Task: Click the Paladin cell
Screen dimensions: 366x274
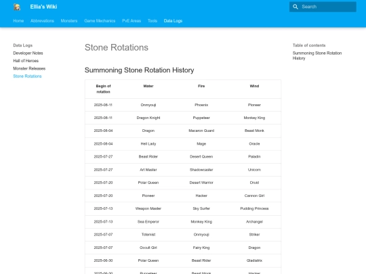Action: (254, 156)
